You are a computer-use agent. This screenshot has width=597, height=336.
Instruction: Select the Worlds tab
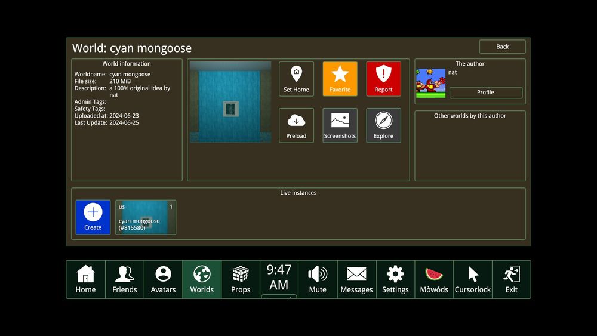tap(202, 279)
